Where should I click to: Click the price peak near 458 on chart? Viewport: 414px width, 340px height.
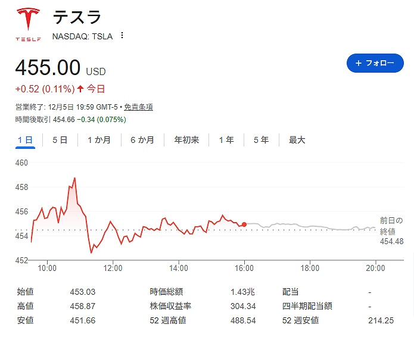point(74,178)
